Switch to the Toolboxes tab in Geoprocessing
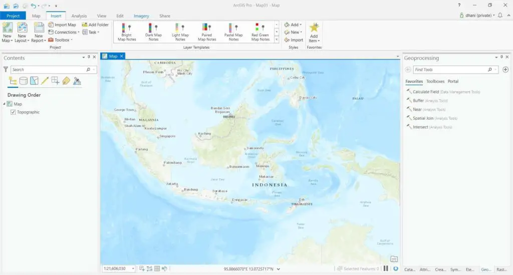Image resolution: width=513 pixels, height=275 pixels. (x=435, y=81)
